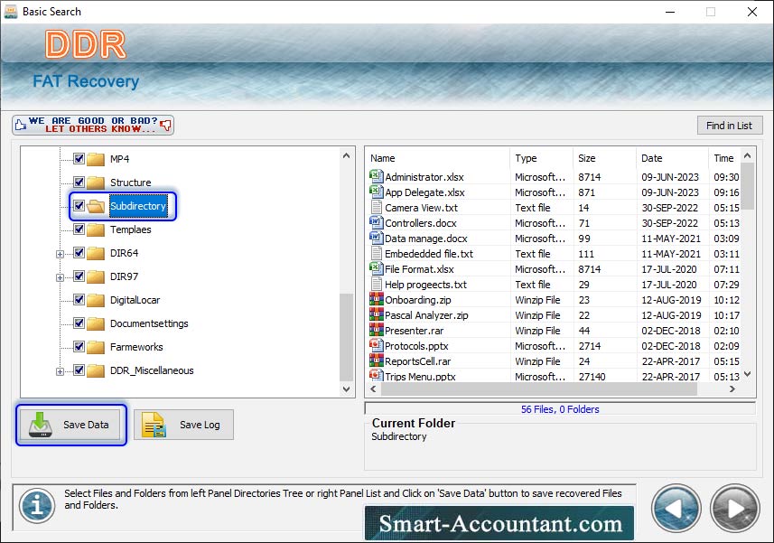The width and height of the screenshot is (774, 543).
Task: Click the archive icon beside ReportsCell.rar
Action: pos(376,360)
